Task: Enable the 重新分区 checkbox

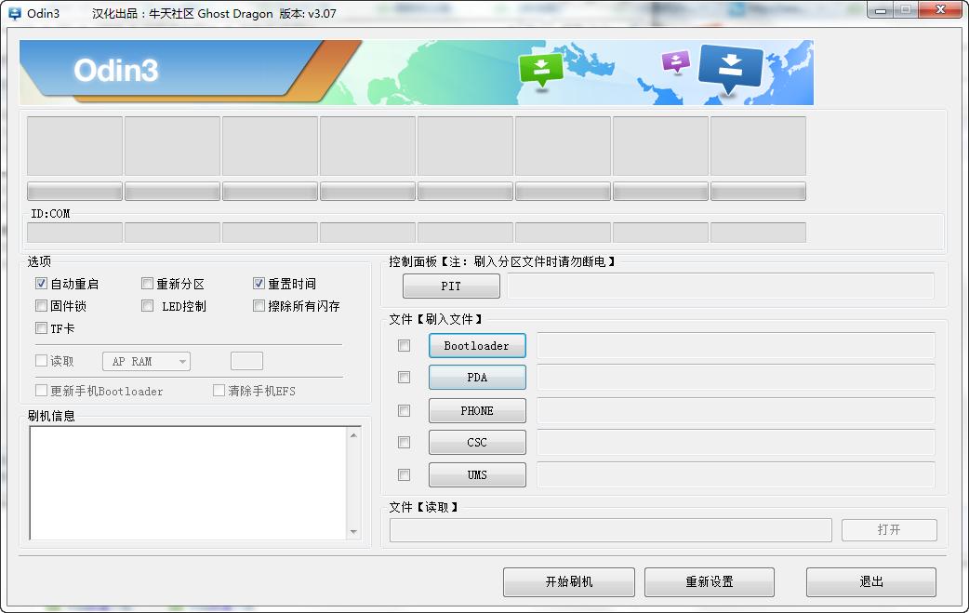Action: coord(147,284)
